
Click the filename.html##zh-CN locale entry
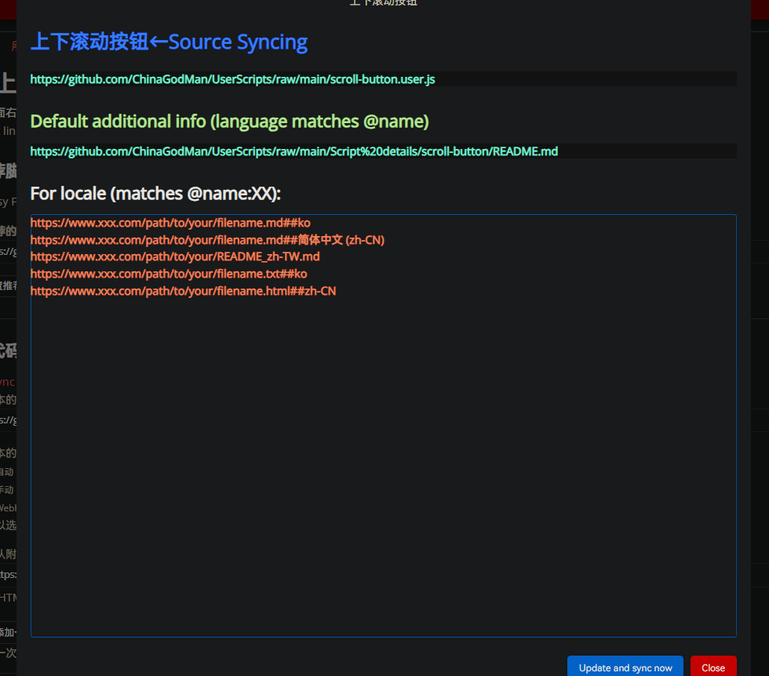[x=183, y=290]
